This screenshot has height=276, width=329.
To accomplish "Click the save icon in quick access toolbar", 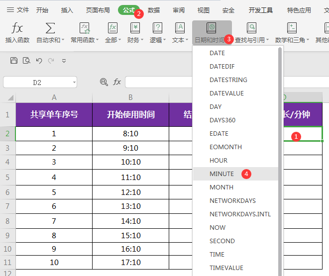I will tap(14, 61).
